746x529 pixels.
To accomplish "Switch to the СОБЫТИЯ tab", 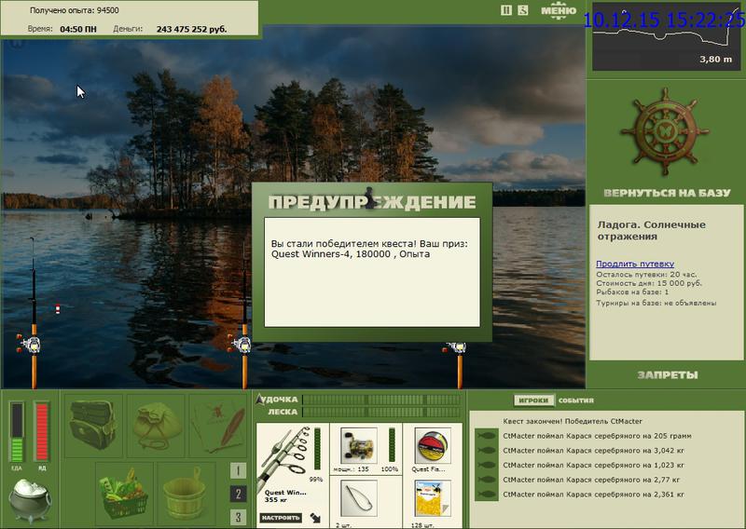I will (x=575, y=400).
